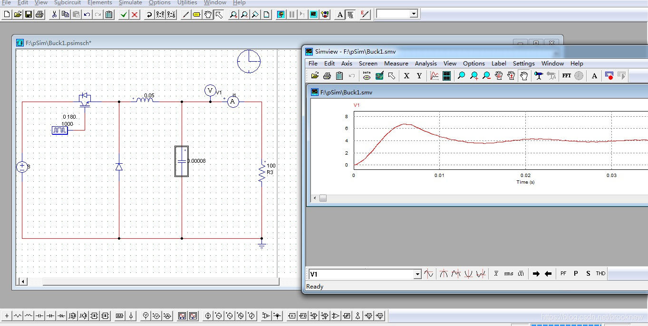Click the right arrow next-point button in Simview

[x=536, y=274]
